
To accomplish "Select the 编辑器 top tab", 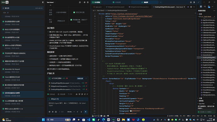I will (145, 2).
